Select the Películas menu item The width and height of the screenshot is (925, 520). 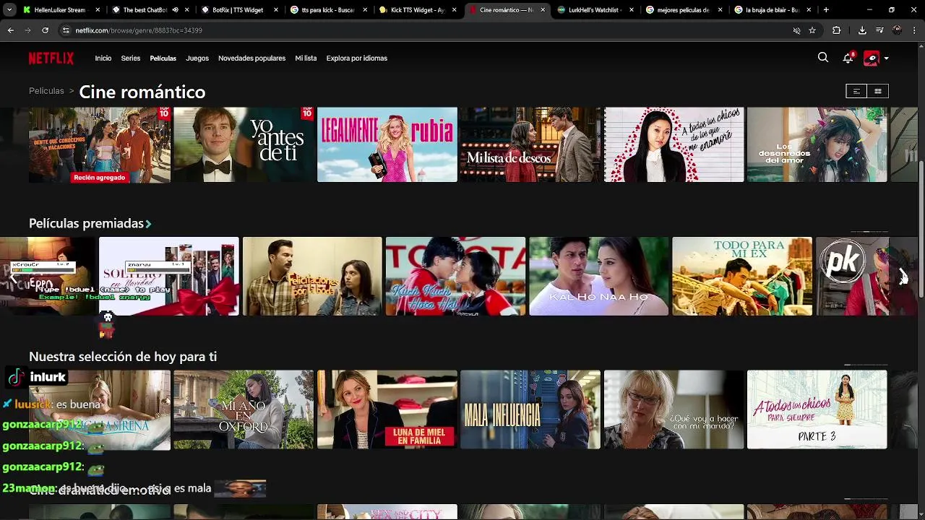[x=163, y=58]
